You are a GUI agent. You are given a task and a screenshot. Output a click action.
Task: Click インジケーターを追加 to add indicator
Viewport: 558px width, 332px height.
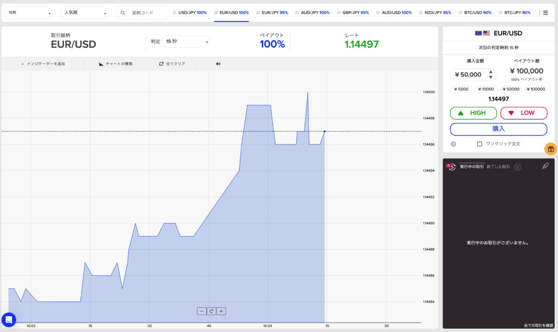click(x=43, y=64)
